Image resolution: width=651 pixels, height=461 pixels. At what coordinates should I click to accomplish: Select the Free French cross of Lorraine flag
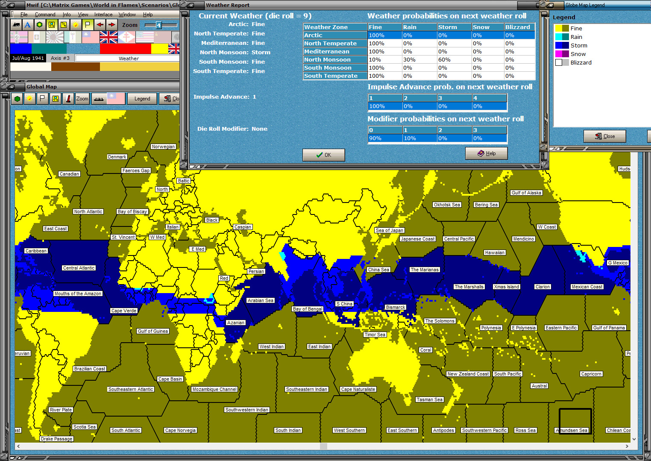tap(126, 37)
